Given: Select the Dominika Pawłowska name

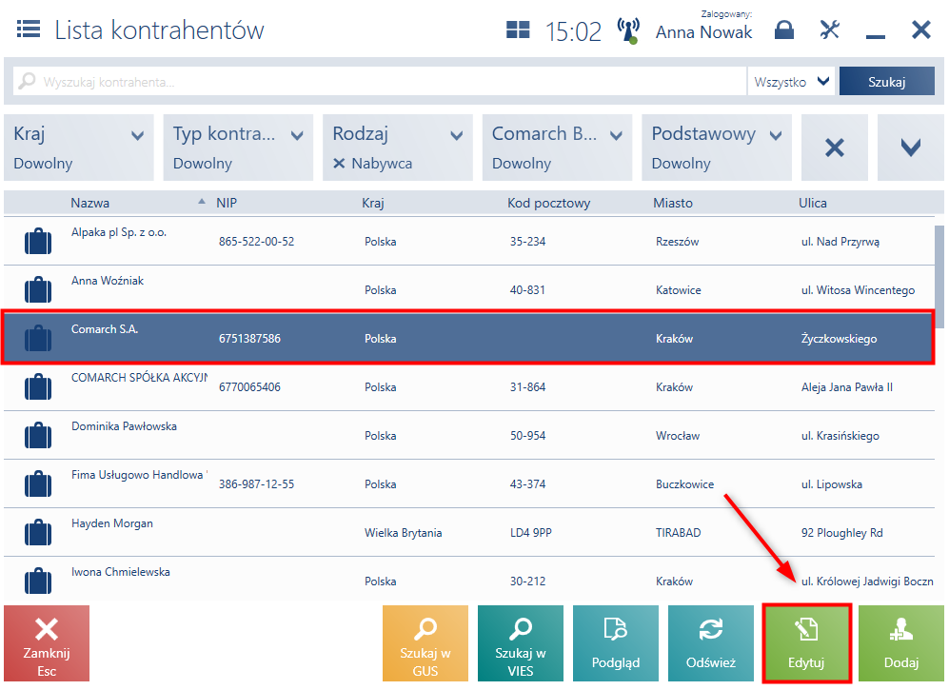Looking at the screenshot, I should (x=124, y=426).
